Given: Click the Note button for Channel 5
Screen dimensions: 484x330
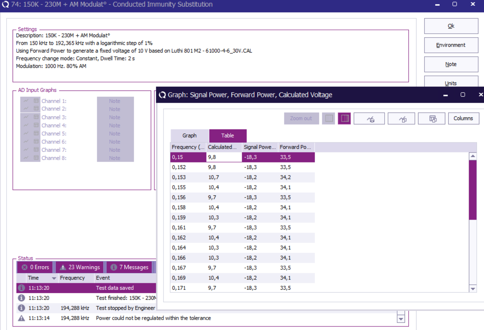Looking at the screenshot, I should tap(115, 133).
